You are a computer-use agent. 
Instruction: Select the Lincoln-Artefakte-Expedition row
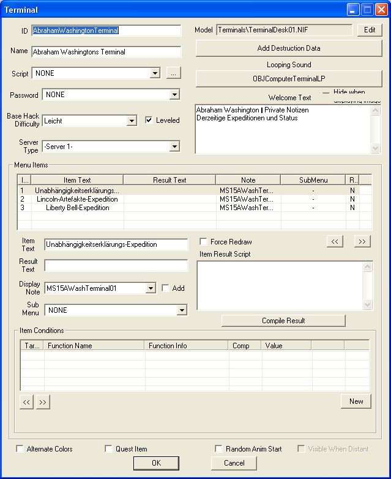tap(195, 199)
